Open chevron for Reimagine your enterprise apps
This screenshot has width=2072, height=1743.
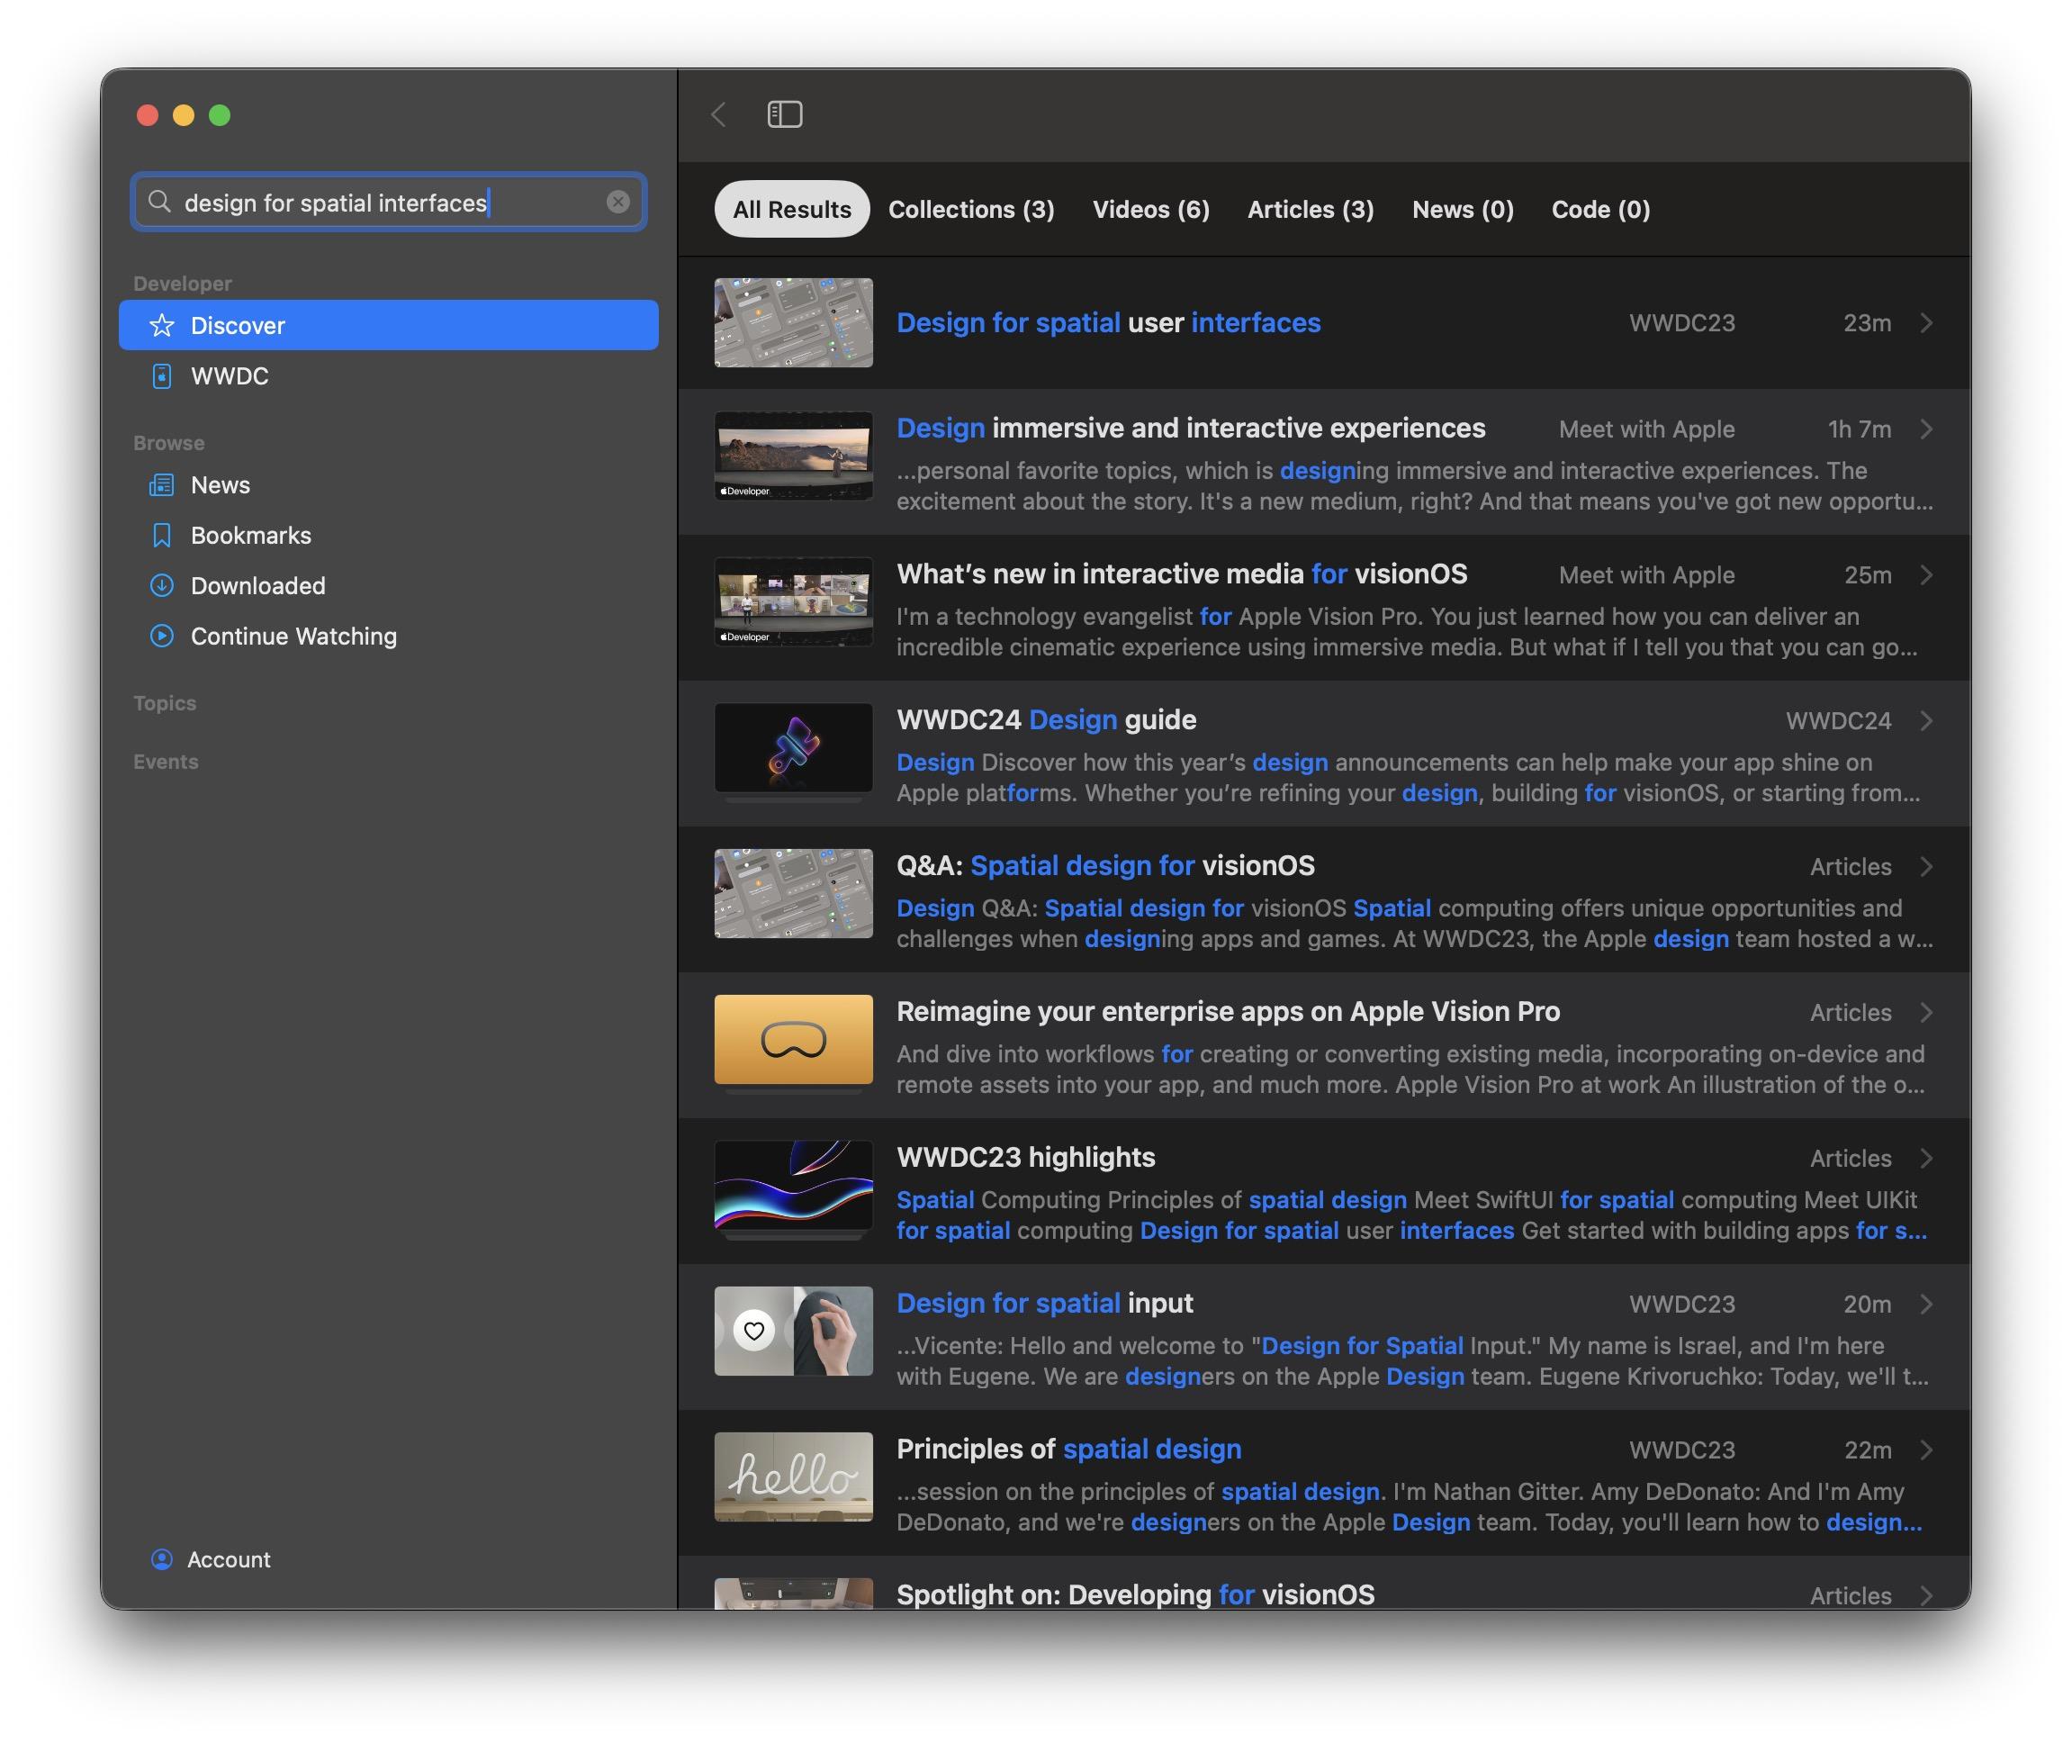coord(1927,1012)
